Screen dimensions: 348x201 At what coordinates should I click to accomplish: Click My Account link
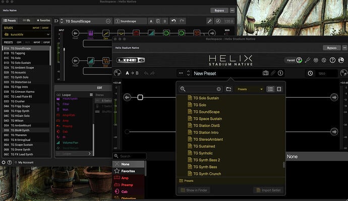[26, 162]
